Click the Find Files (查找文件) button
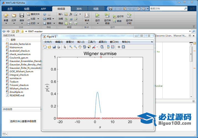The height and width of the screenshot is (138, 198). 33,14
